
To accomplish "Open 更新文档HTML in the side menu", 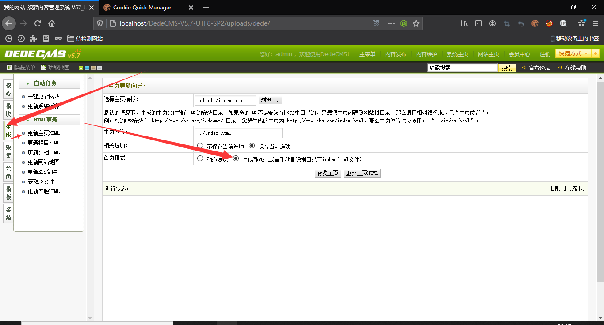I will click(x=43, y=152).
